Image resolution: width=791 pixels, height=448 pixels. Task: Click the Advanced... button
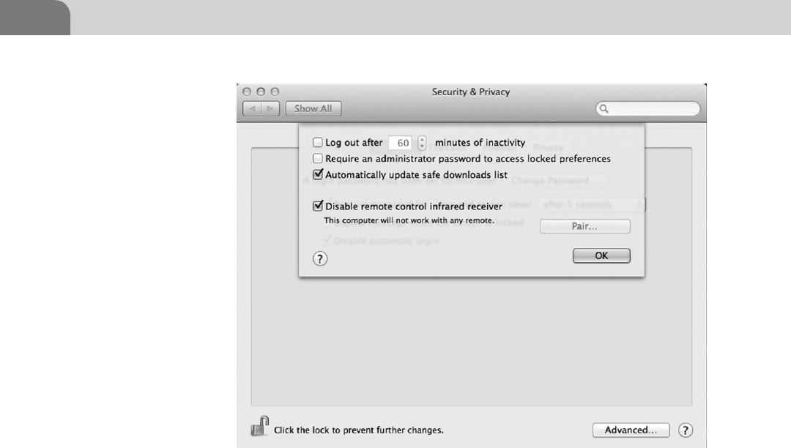[631, 430]
